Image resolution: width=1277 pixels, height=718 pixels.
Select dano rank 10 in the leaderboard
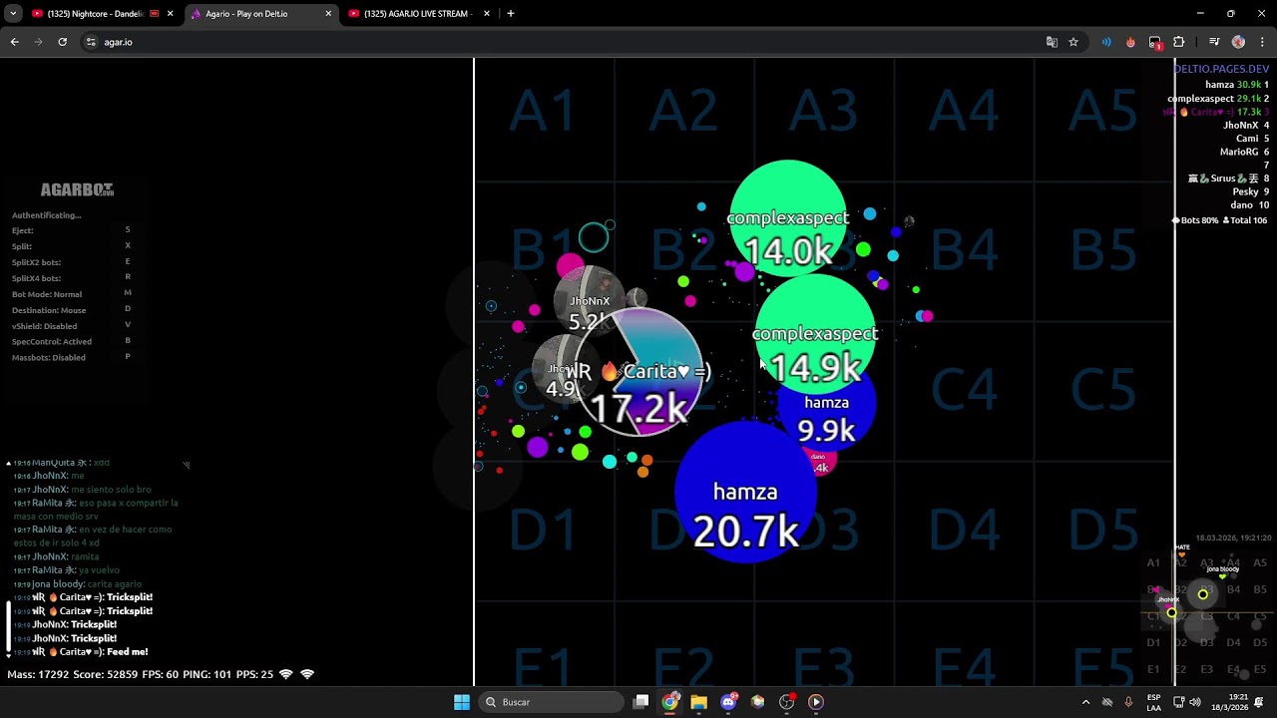coord(1250,205)
